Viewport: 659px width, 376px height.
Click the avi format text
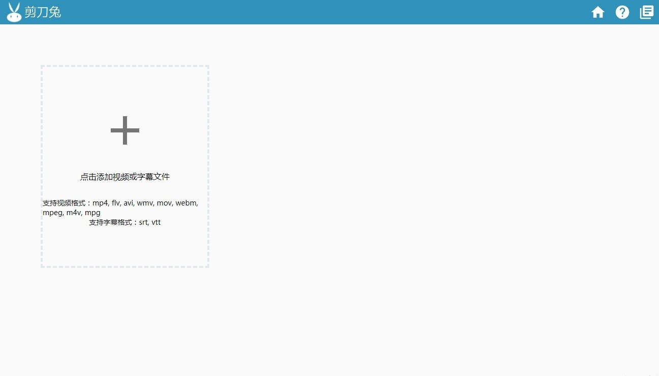click(129, 203)
